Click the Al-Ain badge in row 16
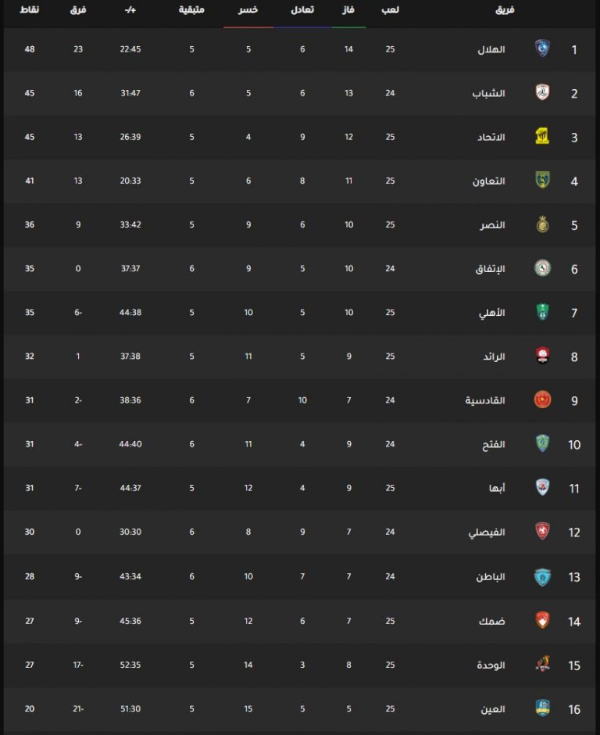The width and height of the screenshot is (600, 735). pos(542,708)
